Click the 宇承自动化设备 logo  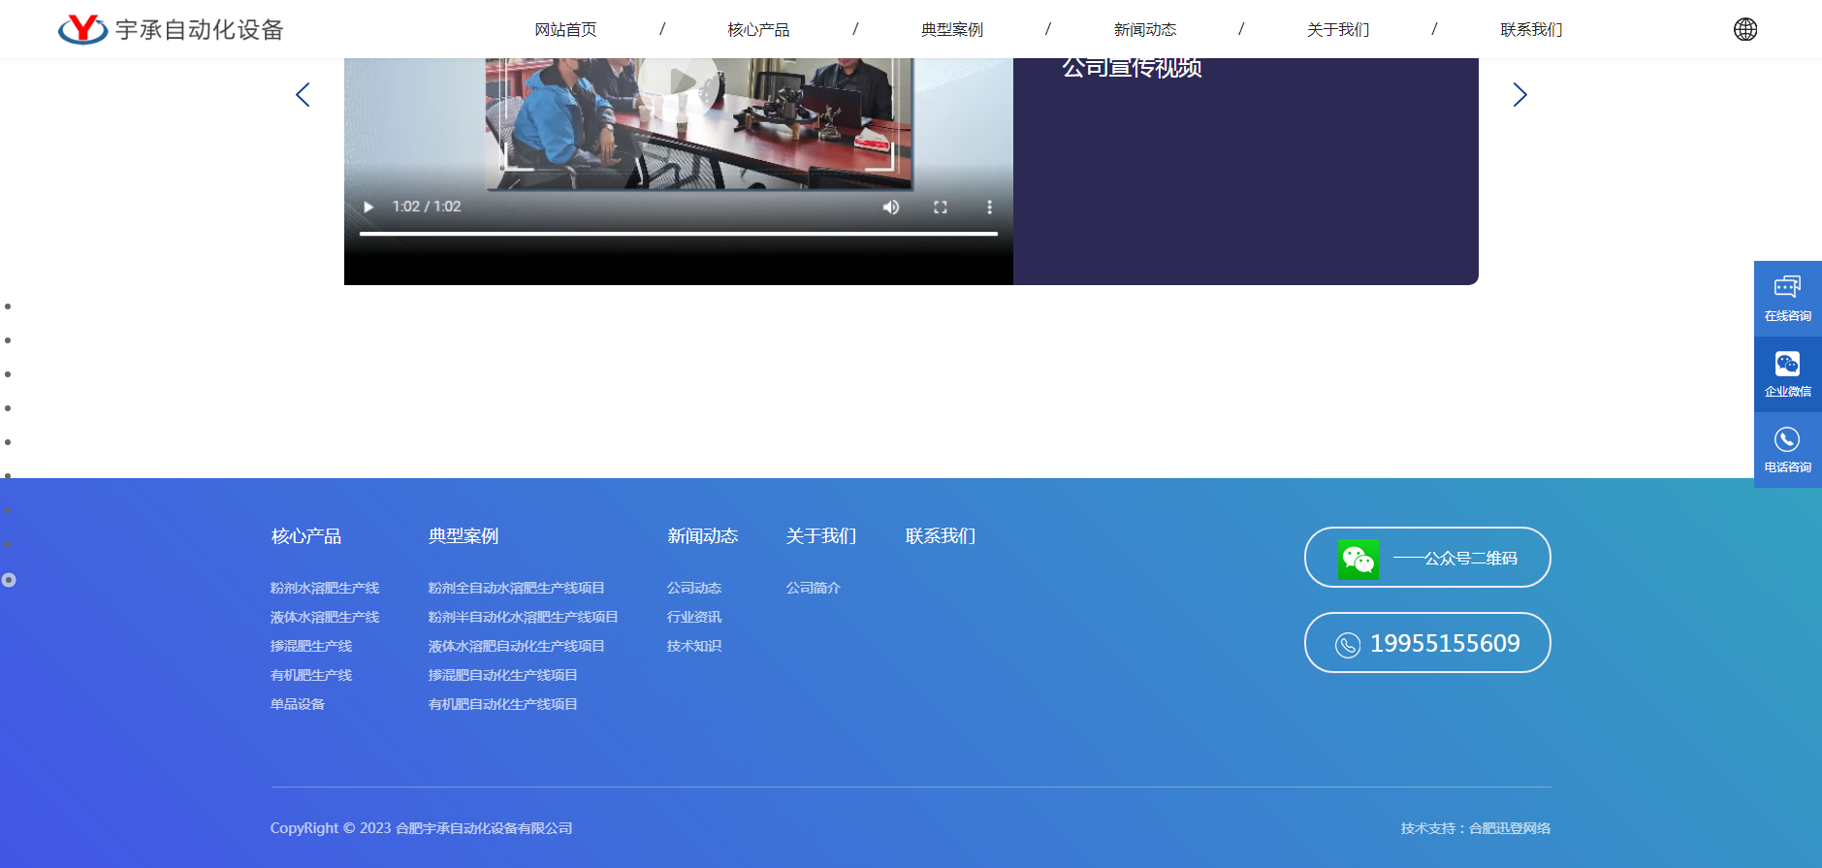(x=171, y=30)
